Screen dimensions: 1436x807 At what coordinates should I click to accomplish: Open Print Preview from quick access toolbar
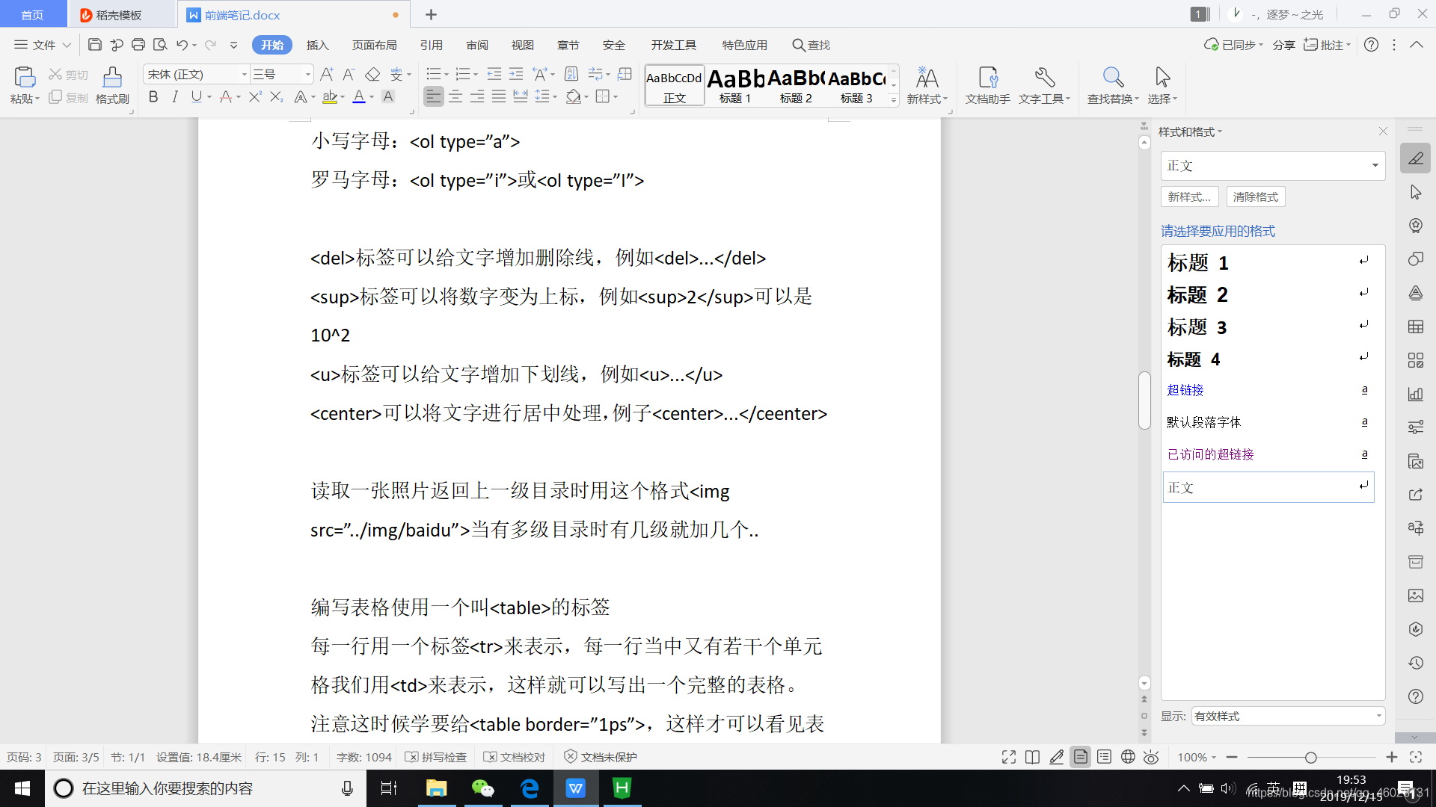pos(160,45)
